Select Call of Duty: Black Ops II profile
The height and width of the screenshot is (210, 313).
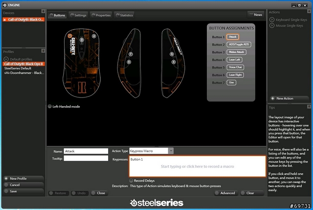[x=23, y=64]
